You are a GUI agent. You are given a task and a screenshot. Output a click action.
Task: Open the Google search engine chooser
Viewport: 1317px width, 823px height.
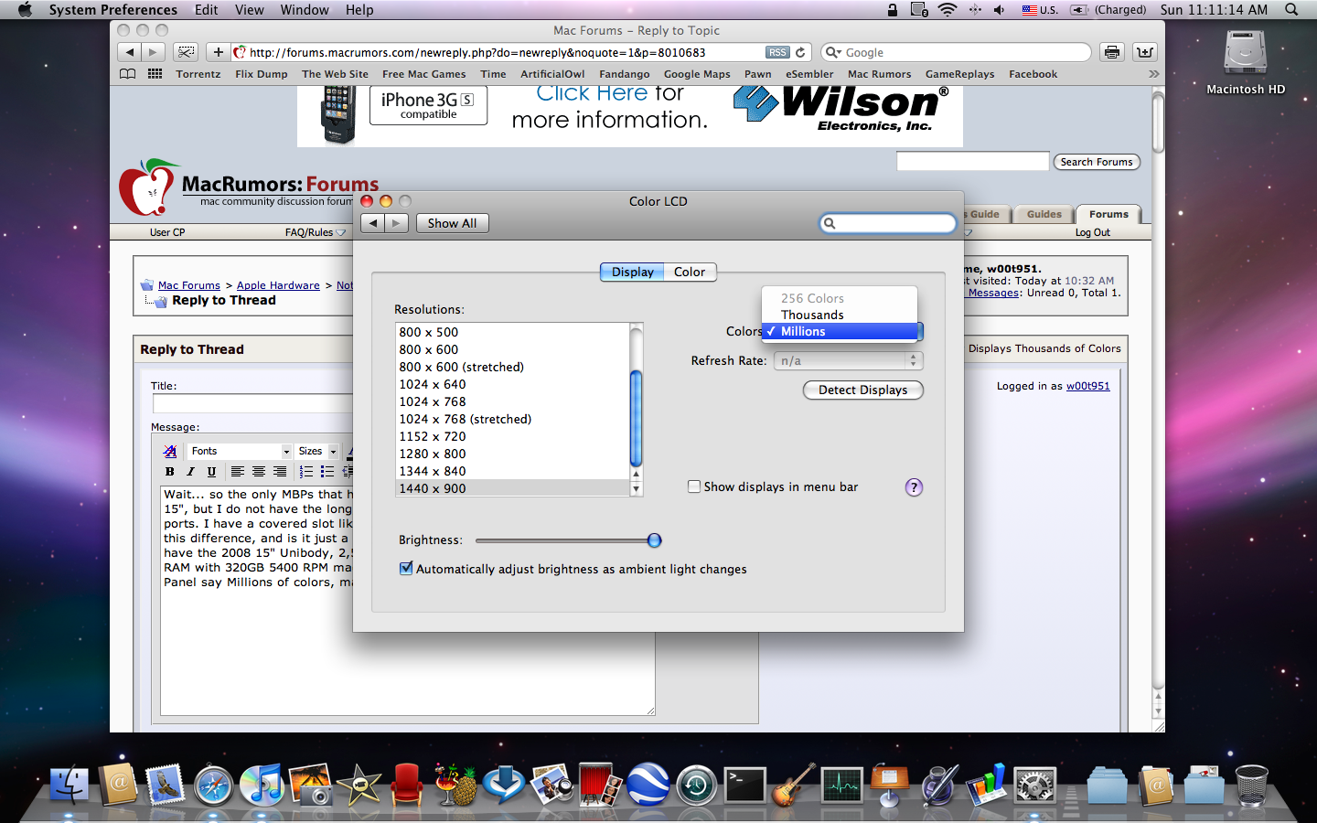[833, 52]
